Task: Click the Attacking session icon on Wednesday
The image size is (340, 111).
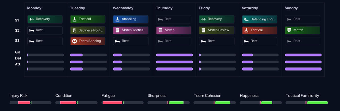Action: tap(118, 19)
